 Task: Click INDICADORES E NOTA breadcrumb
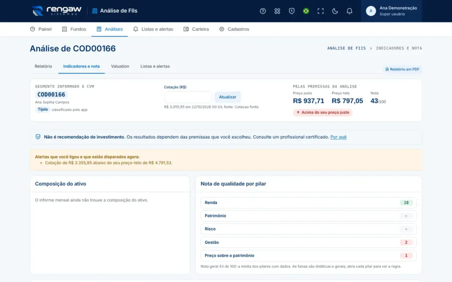click(399, 48)
